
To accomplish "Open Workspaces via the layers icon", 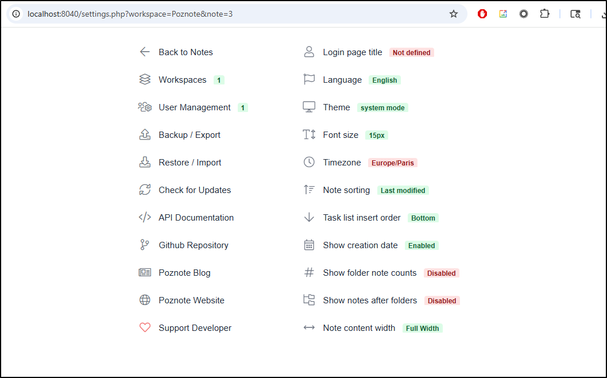I will tap(145, 80).
